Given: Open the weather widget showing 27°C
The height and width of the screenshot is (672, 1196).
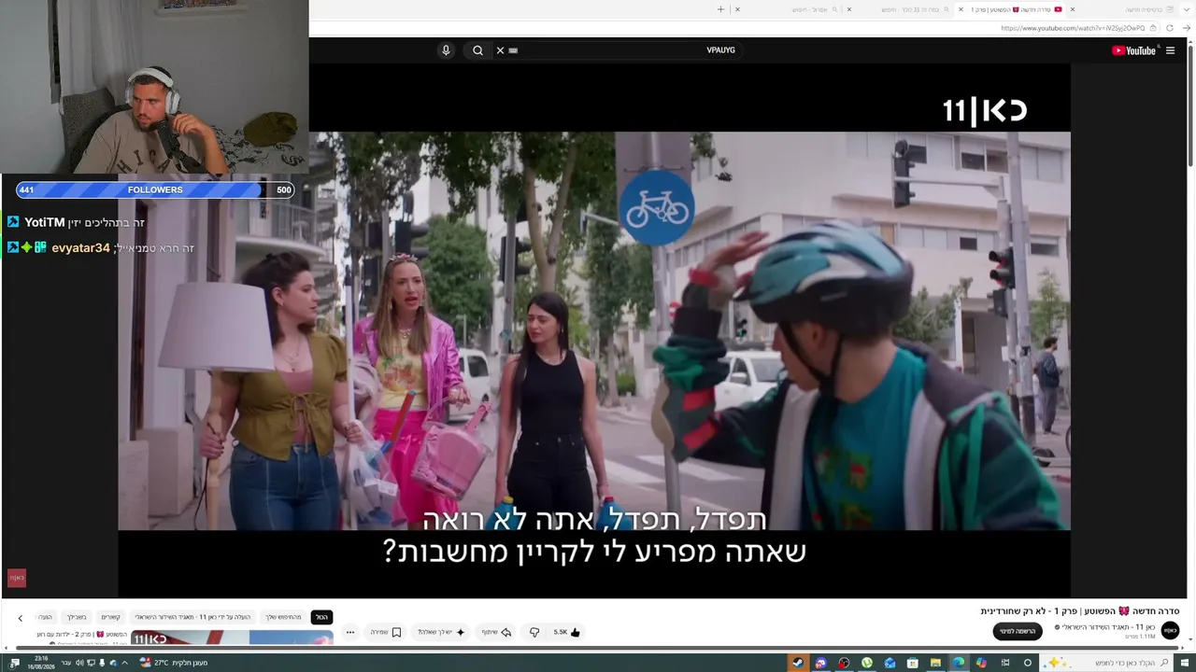Looking at the screenshot, I should pos(174,663).
